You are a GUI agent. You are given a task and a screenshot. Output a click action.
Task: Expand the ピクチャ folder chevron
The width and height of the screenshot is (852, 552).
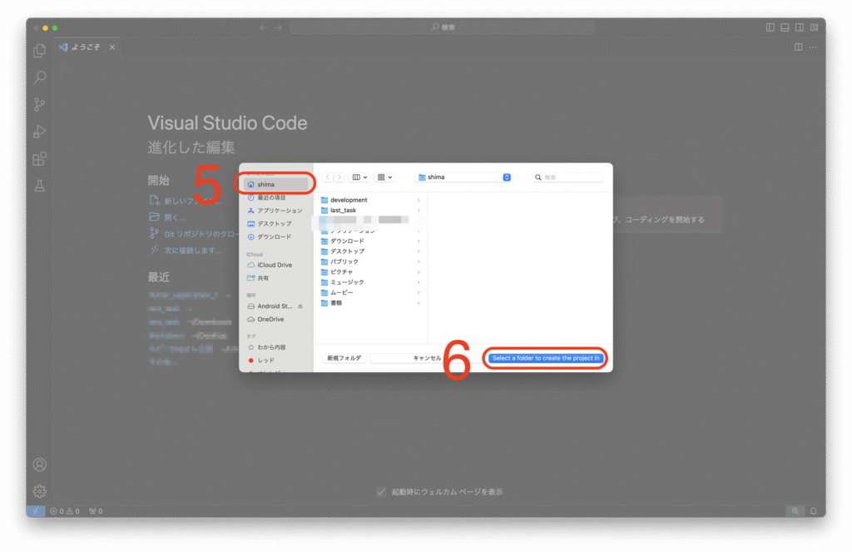(x=419, y=272)
